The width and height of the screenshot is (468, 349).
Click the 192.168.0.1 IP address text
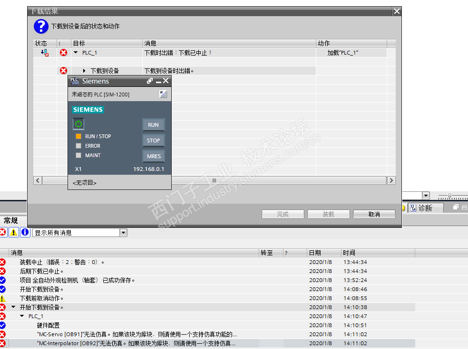pyautogui.click(x=149, y=169)
